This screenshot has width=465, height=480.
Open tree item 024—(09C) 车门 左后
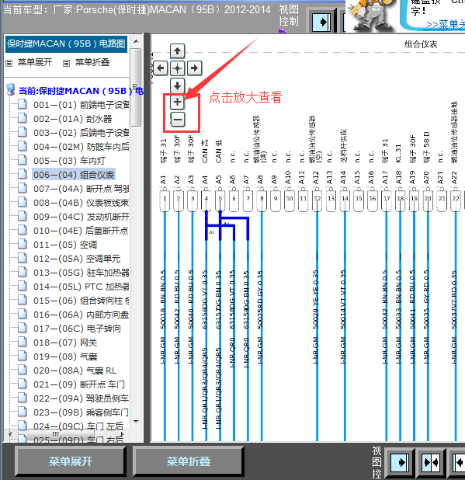point(78,426)
